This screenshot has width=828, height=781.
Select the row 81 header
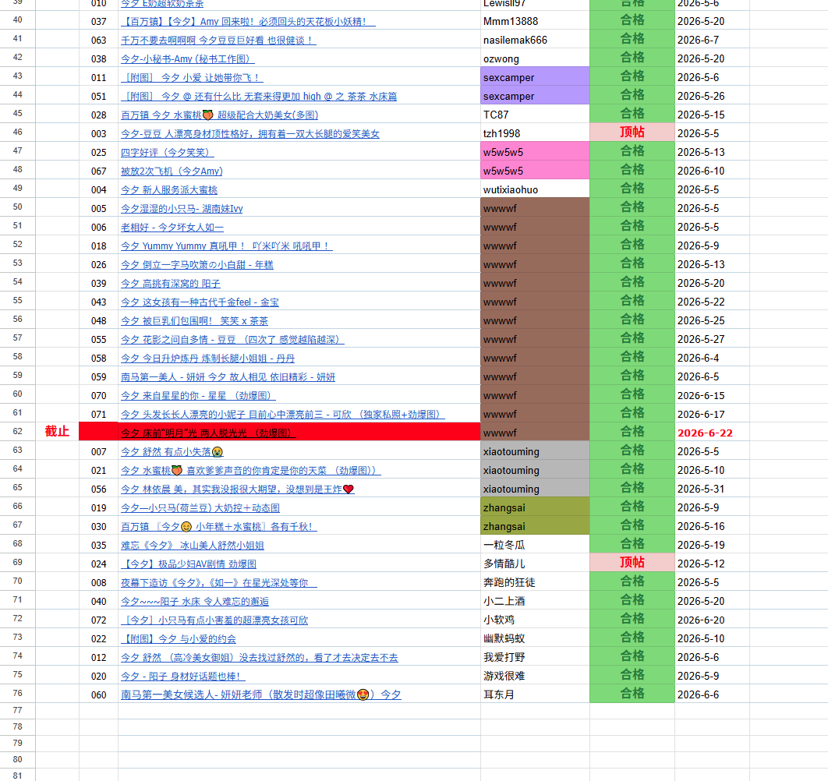pos(17,776)
